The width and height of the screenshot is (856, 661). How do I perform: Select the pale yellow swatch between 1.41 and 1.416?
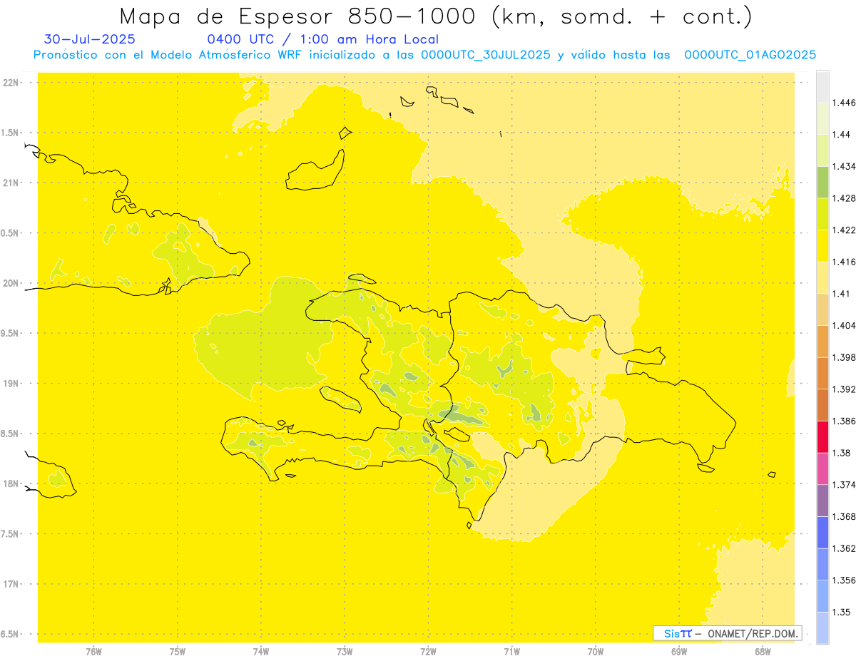(822, 277)
